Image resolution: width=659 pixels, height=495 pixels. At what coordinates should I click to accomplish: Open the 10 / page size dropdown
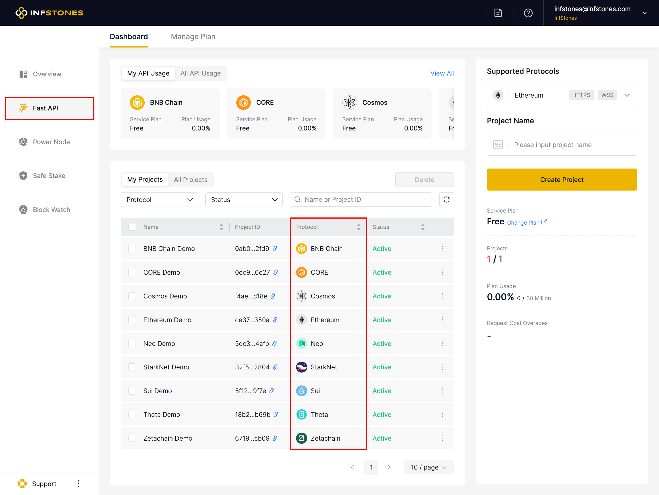pos(428,467)
